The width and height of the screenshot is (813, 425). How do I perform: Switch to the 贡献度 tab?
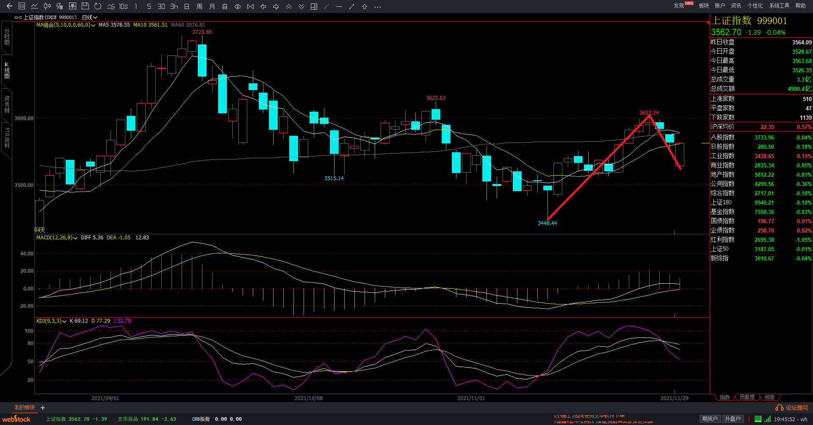click(747, 397)
